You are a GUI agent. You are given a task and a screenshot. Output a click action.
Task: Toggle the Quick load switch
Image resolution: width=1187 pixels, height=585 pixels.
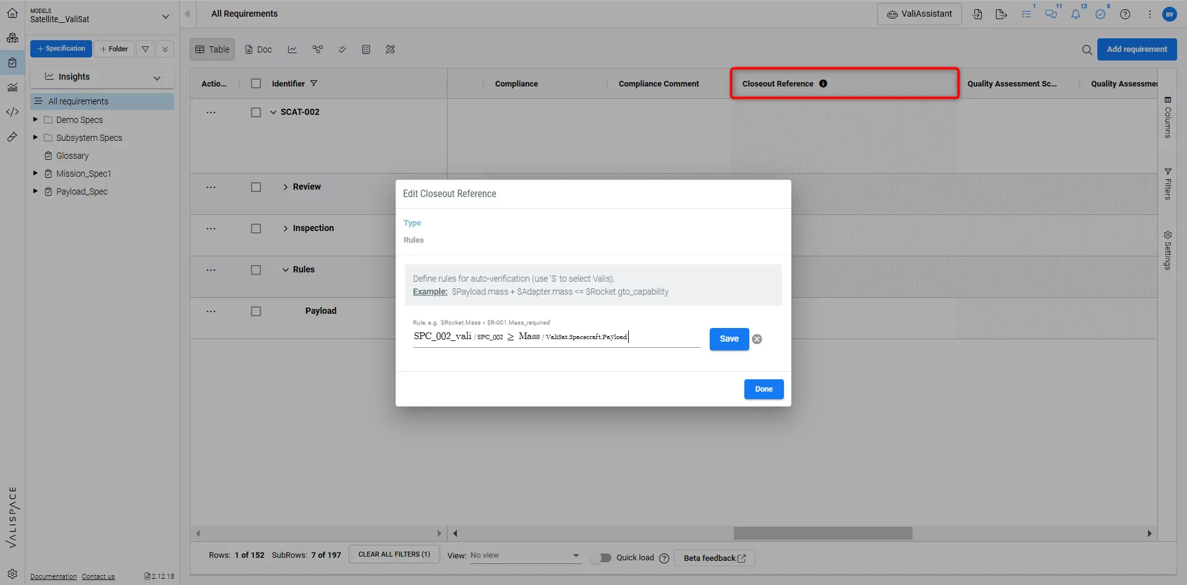[600, 558]
